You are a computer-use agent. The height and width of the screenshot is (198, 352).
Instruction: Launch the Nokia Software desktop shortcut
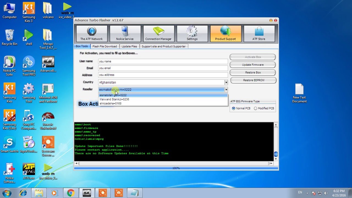pos(9,173)
